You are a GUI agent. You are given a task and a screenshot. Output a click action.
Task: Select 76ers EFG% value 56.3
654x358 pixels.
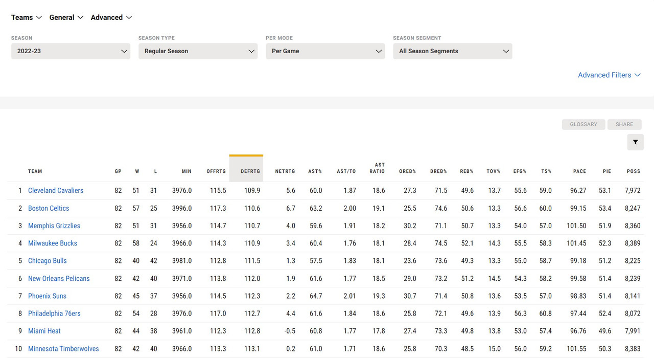click(x=520, y=313)
